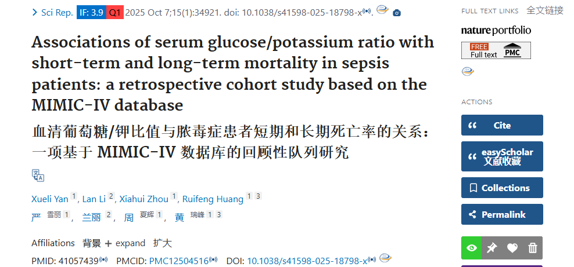
Task: Toggle the green eye watch icon
Action: [472, 248]
